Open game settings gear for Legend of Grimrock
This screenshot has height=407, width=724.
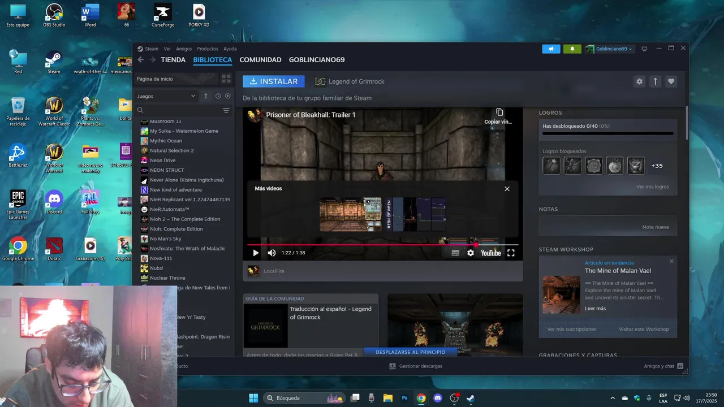(x=639, y=81)
